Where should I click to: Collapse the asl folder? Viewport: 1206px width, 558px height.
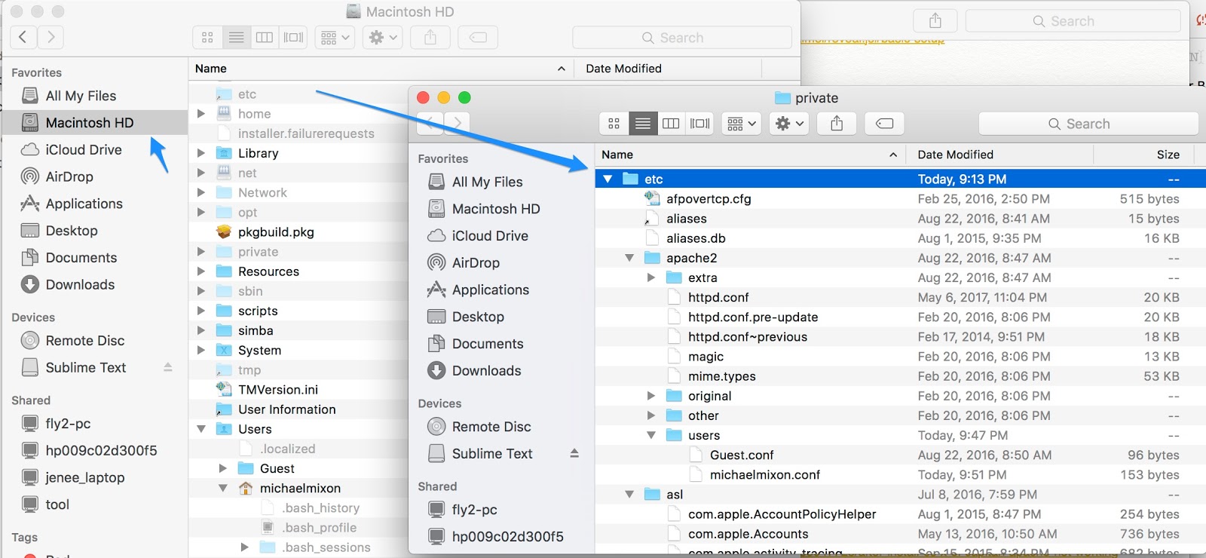[629, 495]
